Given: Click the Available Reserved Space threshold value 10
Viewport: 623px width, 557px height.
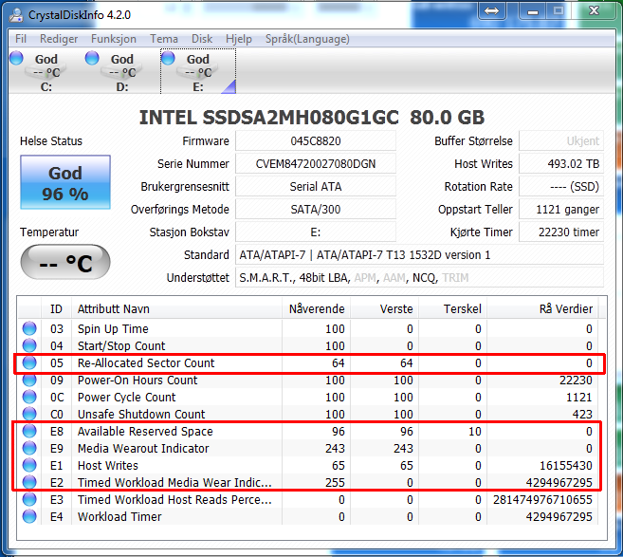Looking at the screenshot, I should 475,432.
